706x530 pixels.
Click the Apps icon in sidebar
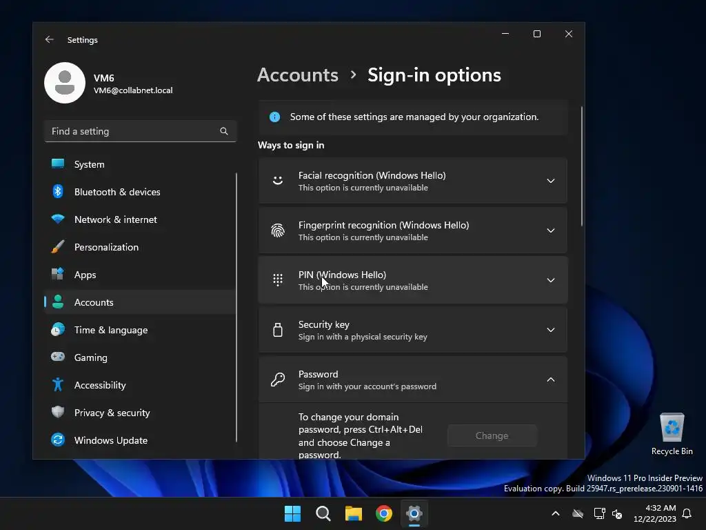[x=58, y=274]
